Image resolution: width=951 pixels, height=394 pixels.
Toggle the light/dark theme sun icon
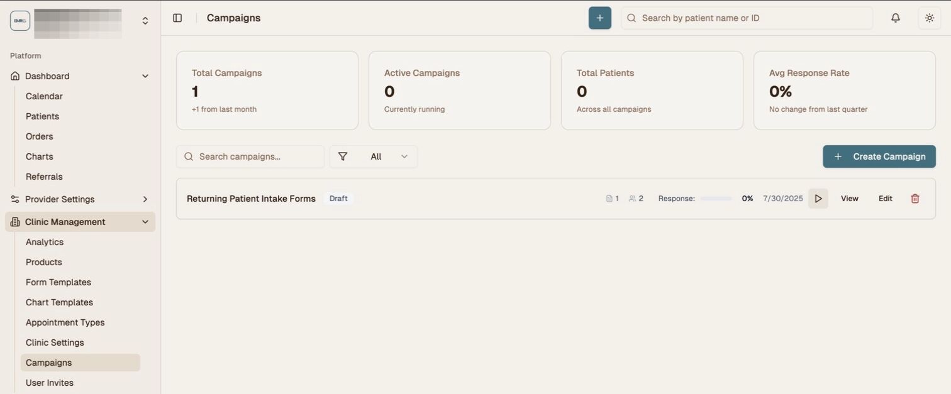coord(929,18)
